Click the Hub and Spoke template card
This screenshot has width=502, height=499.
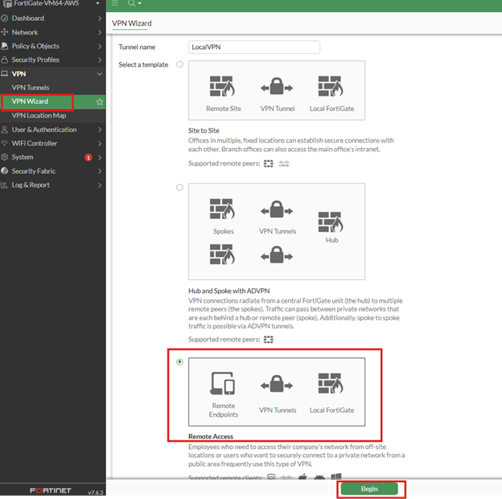tap(277, 232)
